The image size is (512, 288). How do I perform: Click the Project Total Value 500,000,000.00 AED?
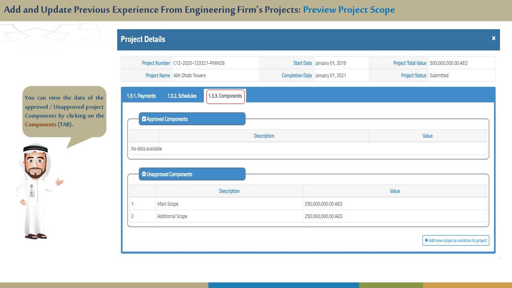(448, 63)
